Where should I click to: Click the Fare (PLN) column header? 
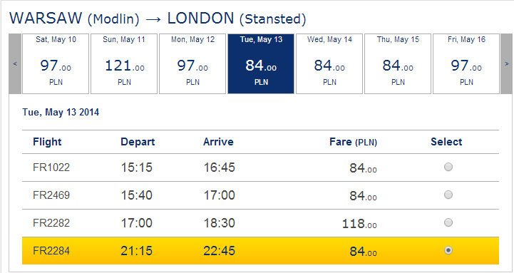point(353,142)
